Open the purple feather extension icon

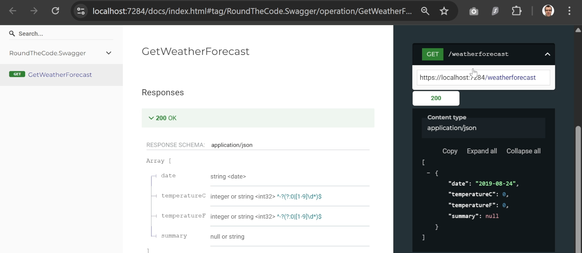point(495,11)
